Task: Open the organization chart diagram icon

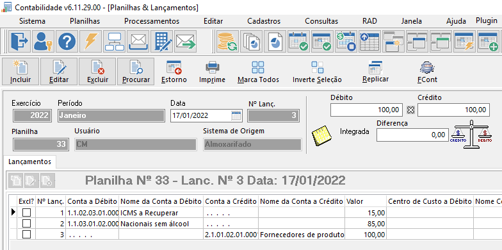Action: click(x=114, y=41)
